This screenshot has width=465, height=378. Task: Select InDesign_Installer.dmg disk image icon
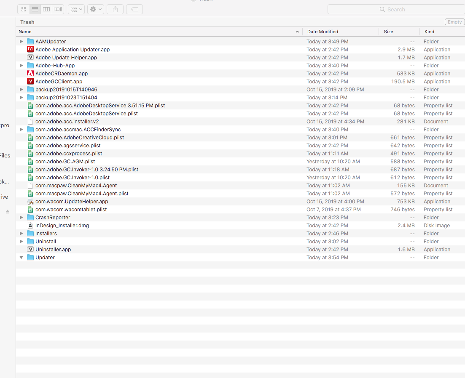click(x=30, y=225)
